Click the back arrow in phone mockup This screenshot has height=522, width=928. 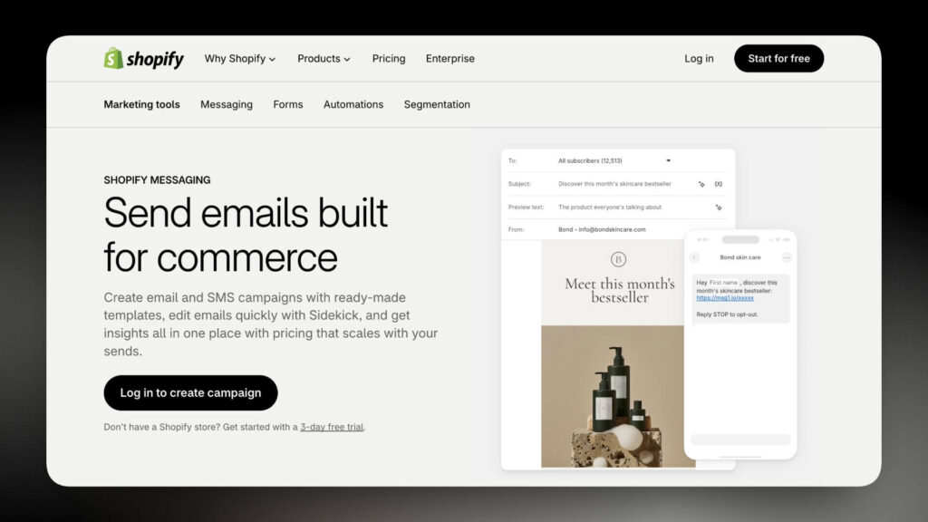coord(694,257)
